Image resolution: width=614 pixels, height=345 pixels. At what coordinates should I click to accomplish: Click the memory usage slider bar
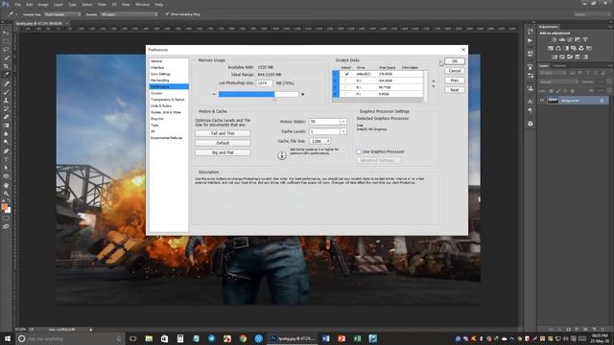click(258, 94)
